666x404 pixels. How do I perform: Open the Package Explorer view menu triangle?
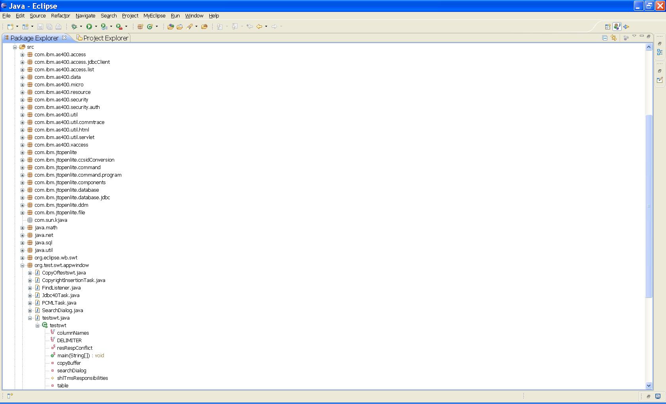[634, 36]
